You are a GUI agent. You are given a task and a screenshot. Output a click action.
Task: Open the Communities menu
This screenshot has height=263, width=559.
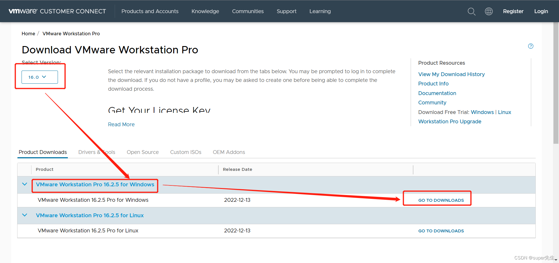click(x=248, y=11)
